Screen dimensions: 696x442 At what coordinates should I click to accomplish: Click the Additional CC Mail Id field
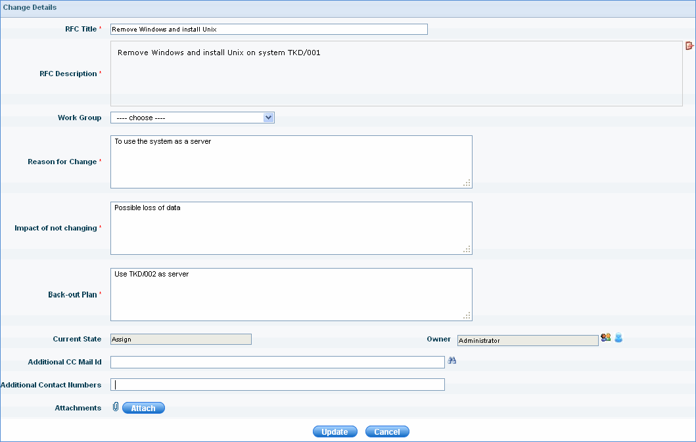(276, 361)
